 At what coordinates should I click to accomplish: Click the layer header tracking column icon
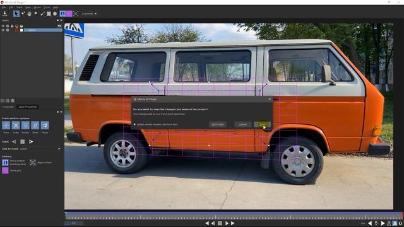8,26
